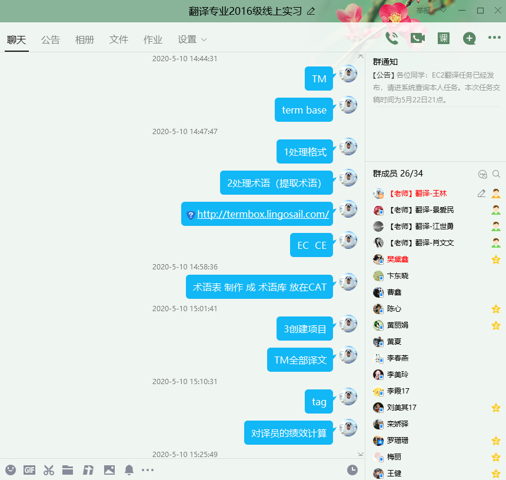Screen dimensions: 506x480
Task: Expand the 举报 dropdown arrow in title bar
Action: pos(444,11)
